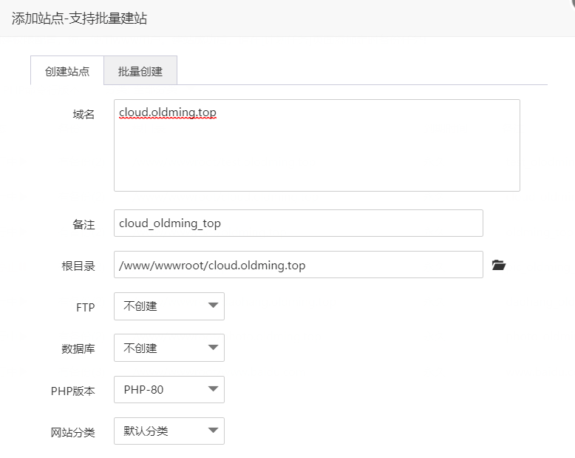Click the folder icon beside root directory
The image size is (575, 458).
pyautogui.click(x=499, y=265)
